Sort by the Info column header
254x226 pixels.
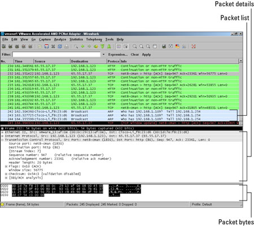pos(179,61)
